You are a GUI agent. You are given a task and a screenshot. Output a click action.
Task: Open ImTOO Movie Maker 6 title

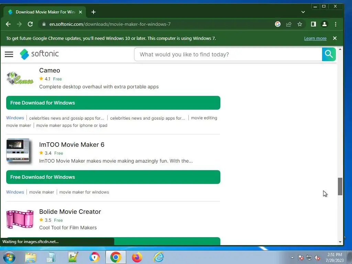click(x=71, y=145)
